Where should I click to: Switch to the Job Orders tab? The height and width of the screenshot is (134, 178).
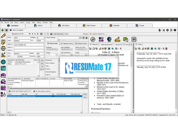[x=64, y=25]
